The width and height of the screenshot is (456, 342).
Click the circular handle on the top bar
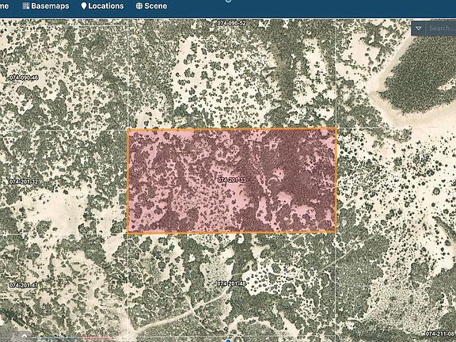[228, 1]
